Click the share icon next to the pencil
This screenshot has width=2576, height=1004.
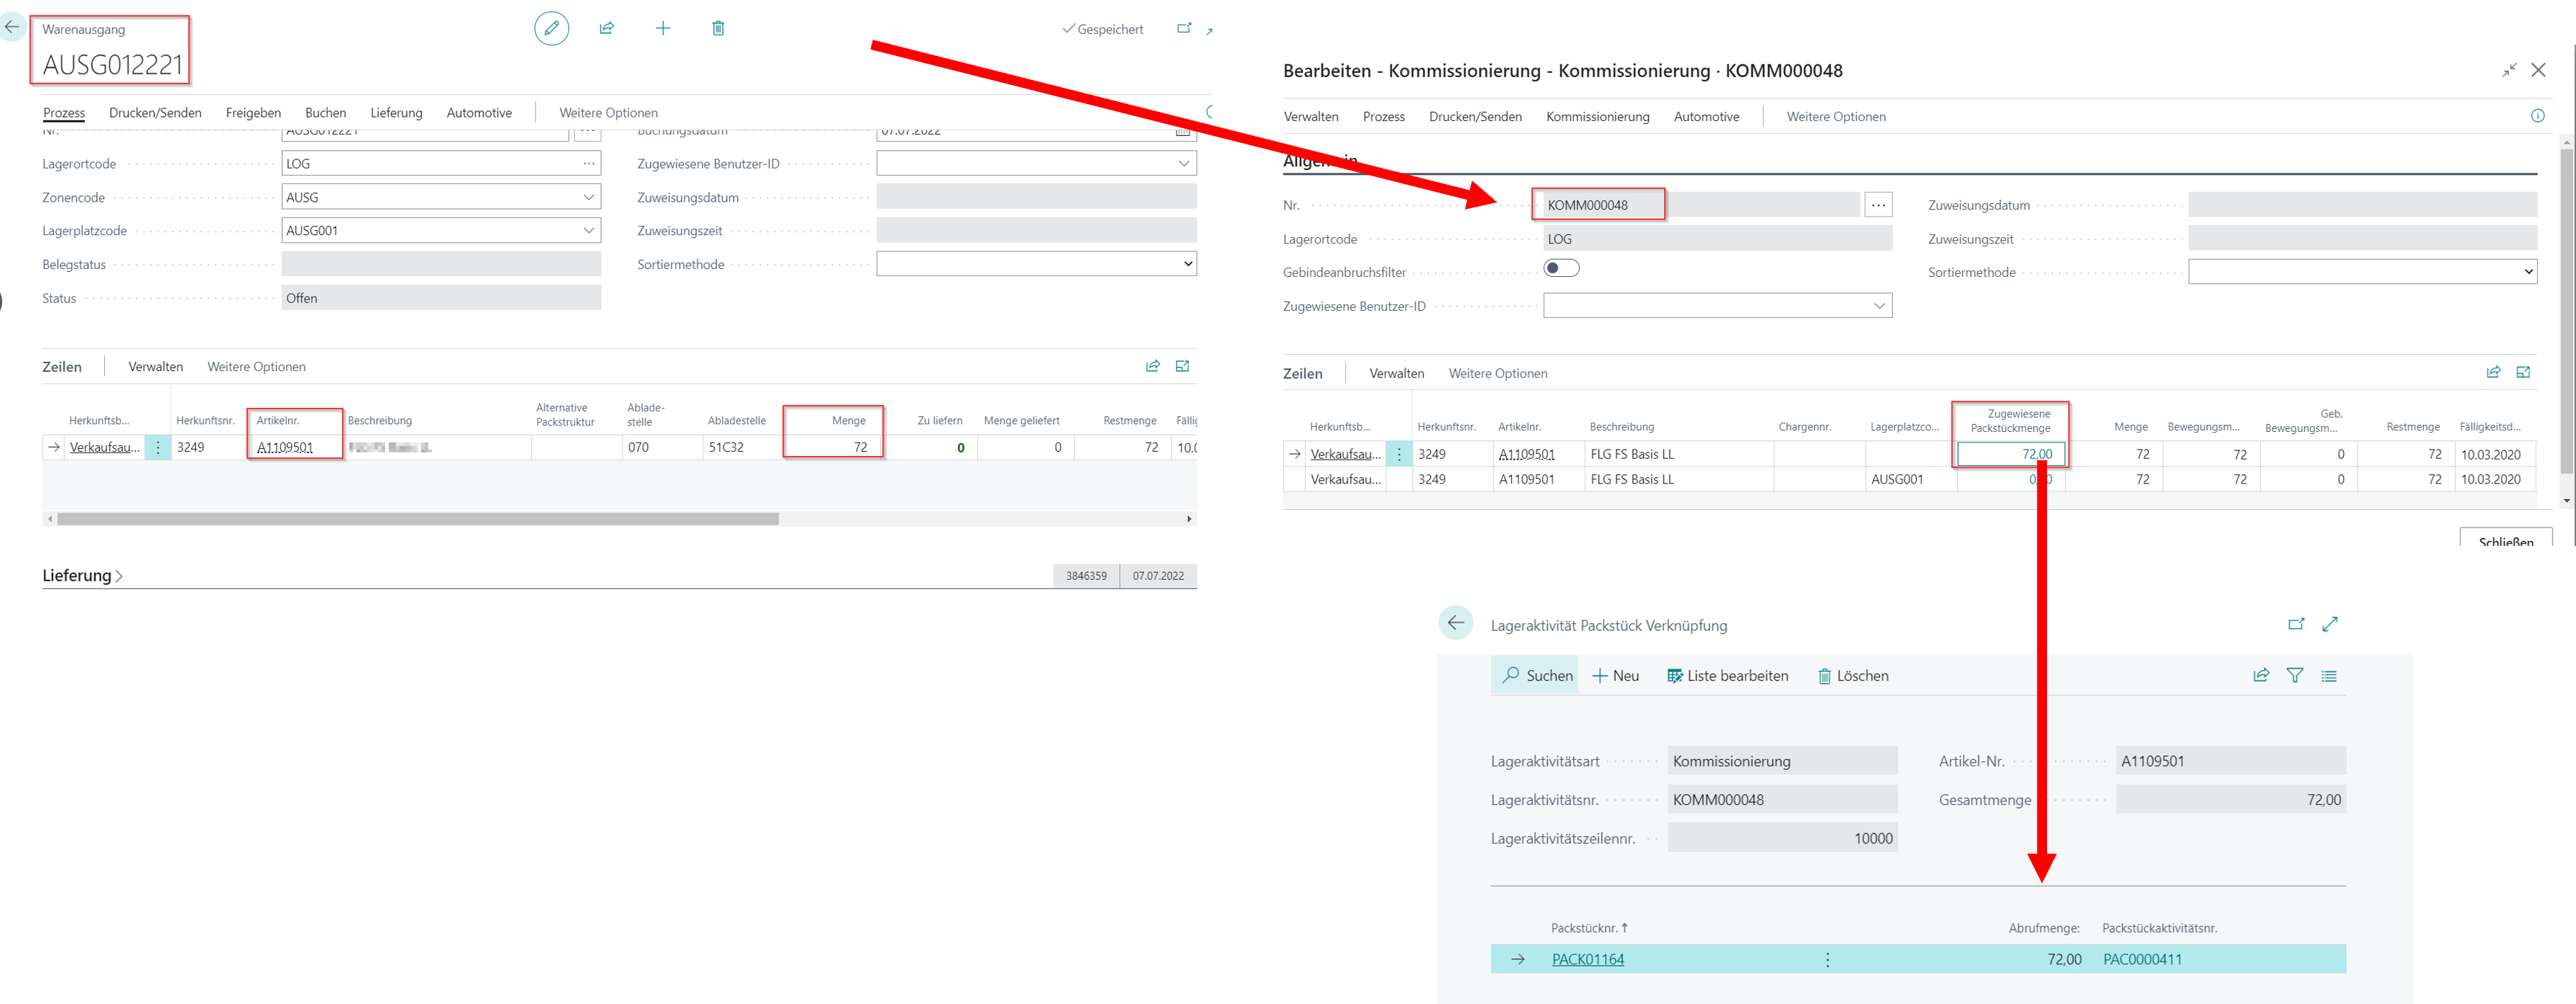pyautogui.click(x=607, y=28)
